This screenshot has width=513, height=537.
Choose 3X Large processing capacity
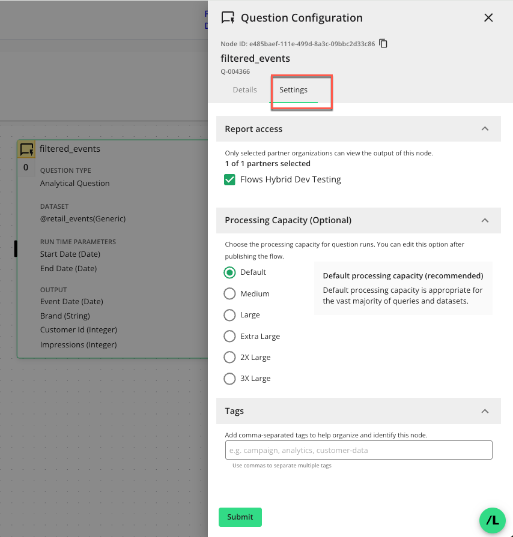(229, 379)
